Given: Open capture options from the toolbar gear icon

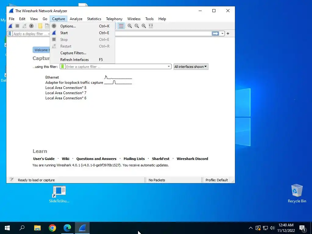Looking at the screenshot, I should [31, 26].
